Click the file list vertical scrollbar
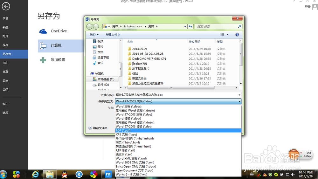The width and height of the screenshot is (318, 179). point(240,54)
